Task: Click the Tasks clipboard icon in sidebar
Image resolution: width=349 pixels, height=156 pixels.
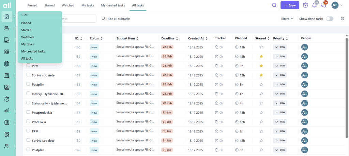Action: [x=7, y=17]
